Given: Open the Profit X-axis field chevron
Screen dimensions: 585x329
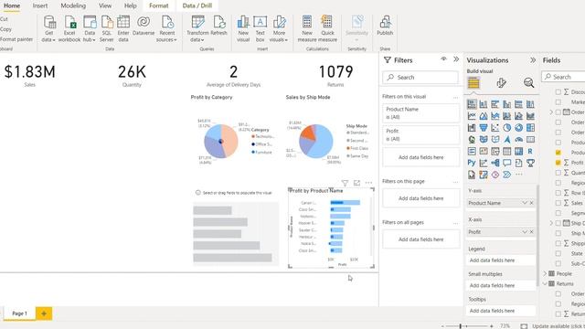Looking at the screenshot, I should (525, 232).
